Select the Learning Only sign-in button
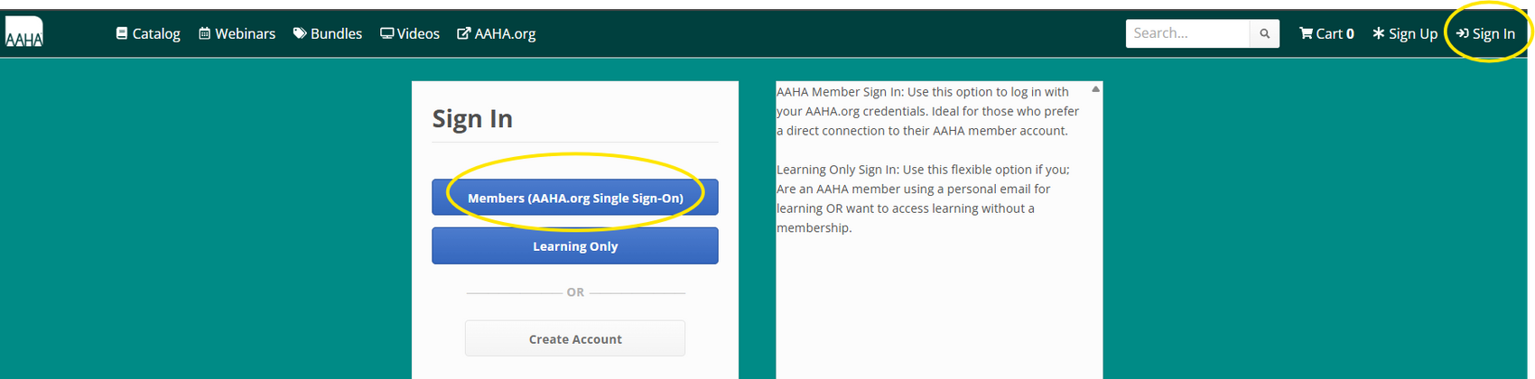Viewport: 1535px width, 379px height. point(575,245)
